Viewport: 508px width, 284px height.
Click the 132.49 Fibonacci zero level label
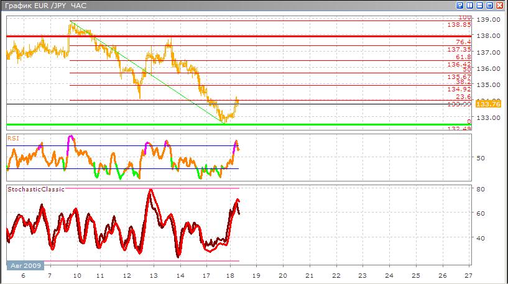click(x=458, y=129)
